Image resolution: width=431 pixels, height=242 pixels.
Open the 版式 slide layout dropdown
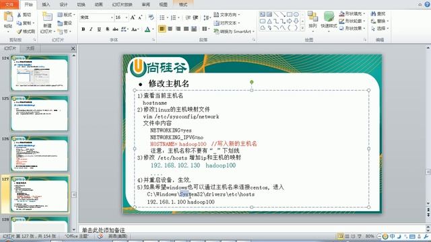pyautogui.click(x=66, y=15)
